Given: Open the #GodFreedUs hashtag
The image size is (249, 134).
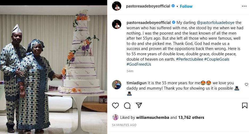Looking at the screenshot, I should click(139, 64).
